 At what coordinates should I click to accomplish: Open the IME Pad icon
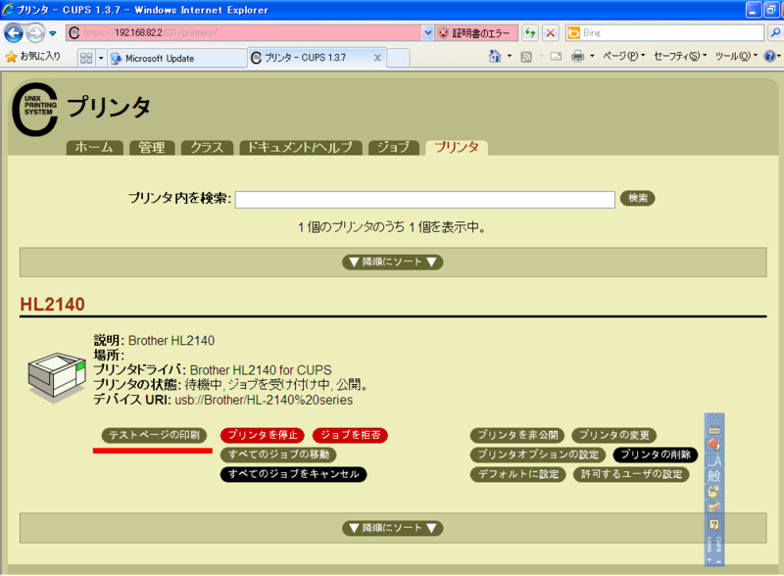[x=714, y=492]
